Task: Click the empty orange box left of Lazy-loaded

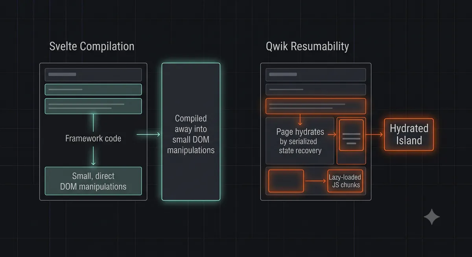Action: click(286, 181)
